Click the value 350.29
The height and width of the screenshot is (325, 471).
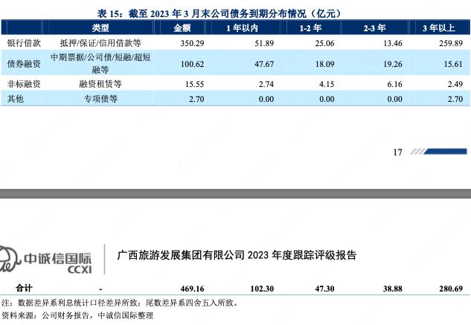[x=192, y=43]
